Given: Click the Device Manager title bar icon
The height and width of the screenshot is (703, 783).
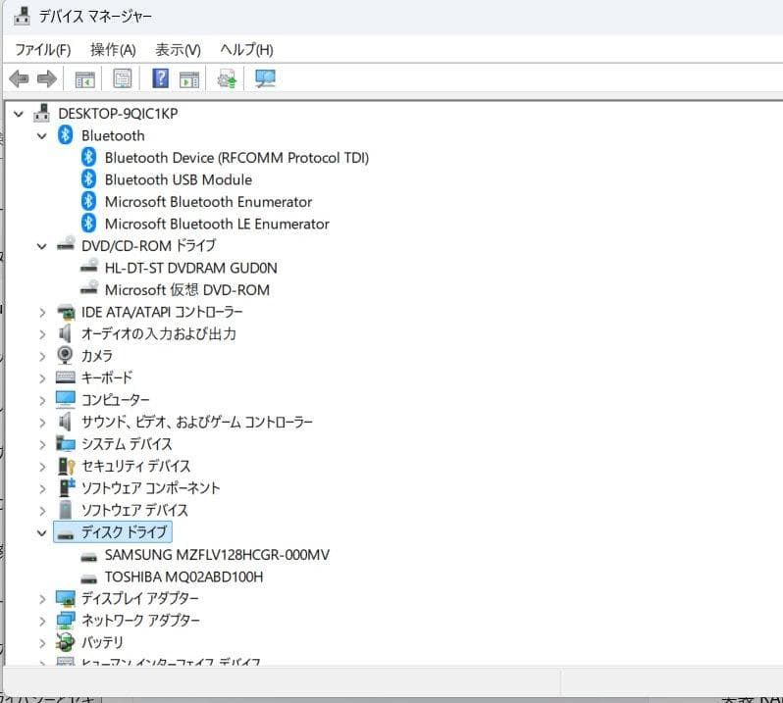Looking at the screenshot, I should pos(22,16).
